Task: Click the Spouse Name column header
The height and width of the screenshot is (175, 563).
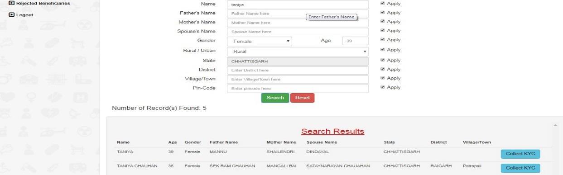Action: coord(322,142)
